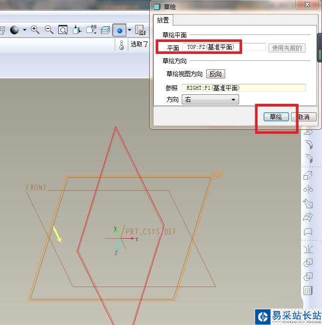
Task: Select the variable section sweep tool
Action: coord(308,204)
